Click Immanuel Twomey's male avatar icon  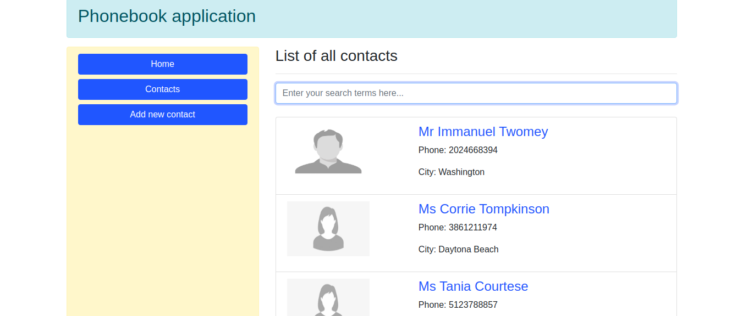coord(328,151)
